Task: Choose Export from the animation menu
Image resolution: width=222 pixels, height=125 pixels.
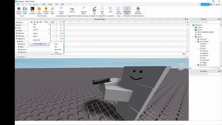Action: tap(40, 36)
